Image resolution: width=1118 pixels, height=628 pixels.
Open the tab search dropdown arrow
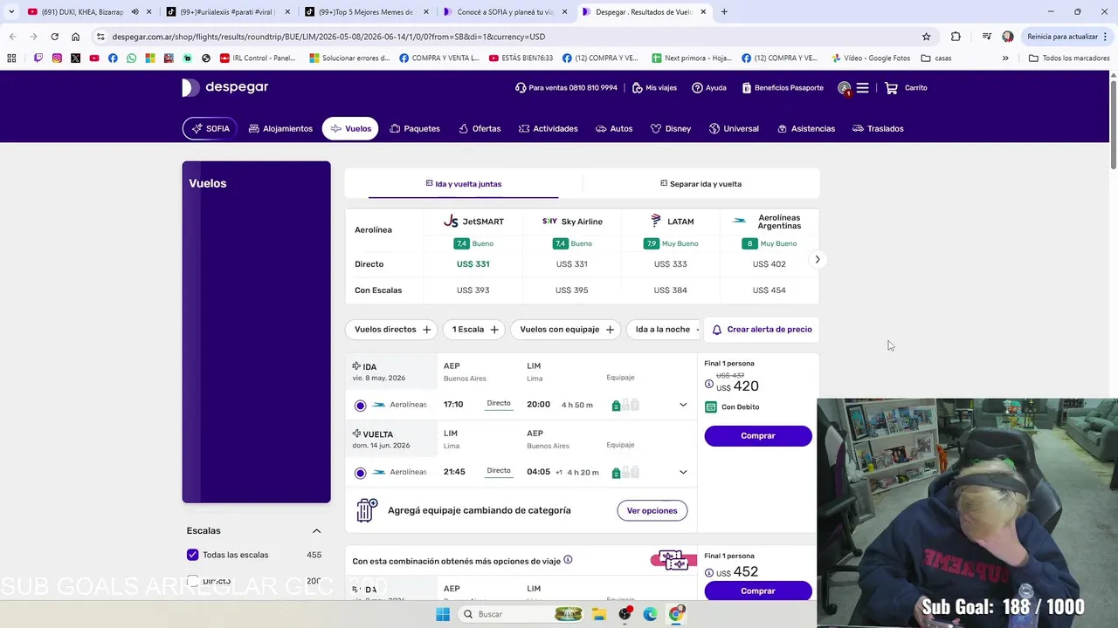[x=10, y=12]
